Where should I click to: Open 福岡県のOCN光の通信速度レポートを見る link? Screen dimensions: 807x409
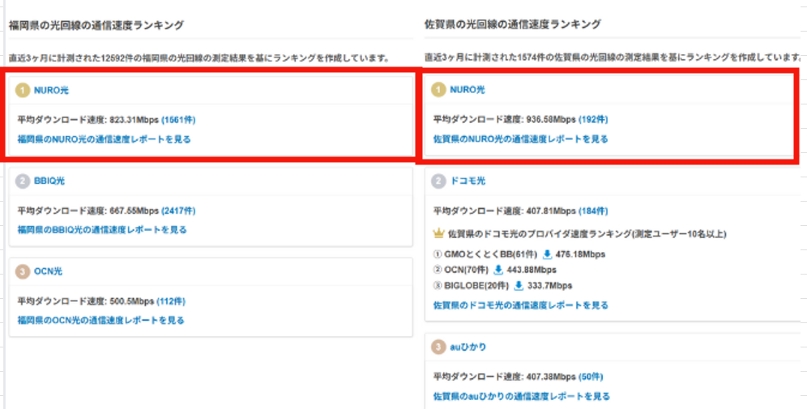pyautogui.click(x=100, y=321)
